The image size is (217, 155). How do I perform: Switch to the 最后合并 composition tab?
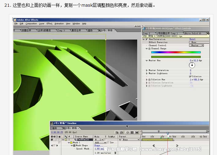[76, 31]
